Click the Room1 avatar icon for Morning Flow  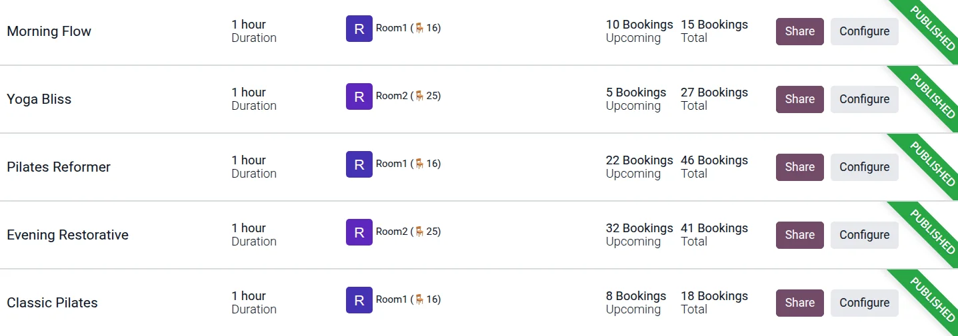click(x=359, y=29)
